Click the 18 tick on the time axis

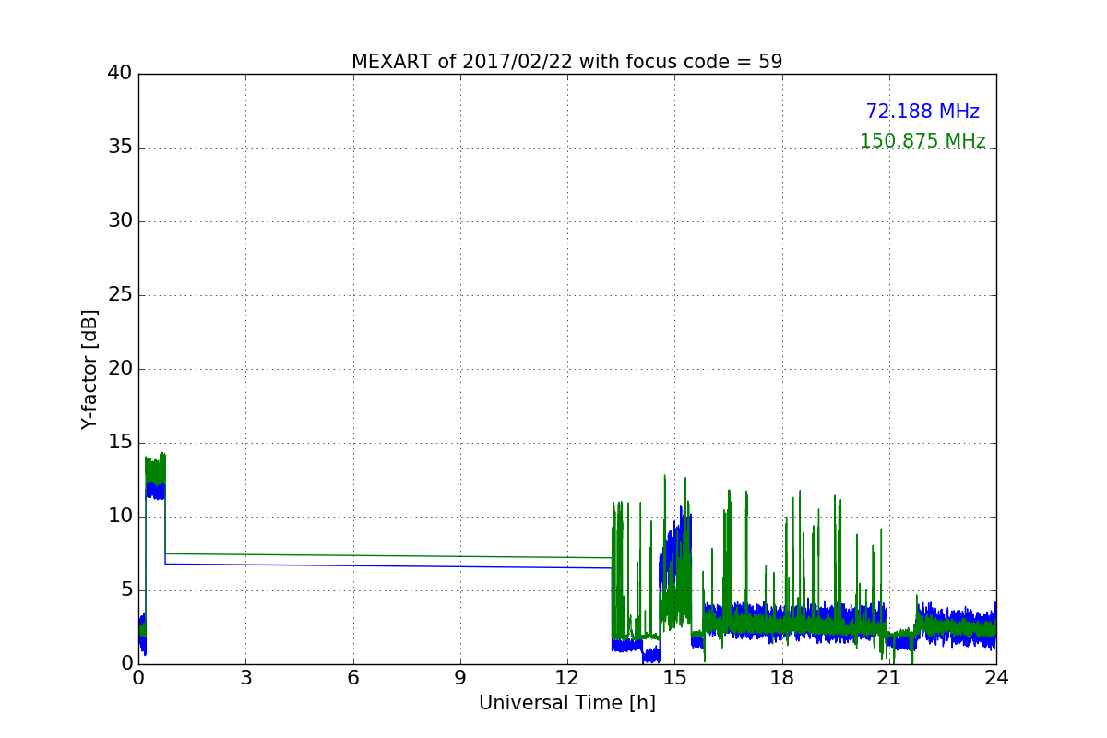tap(781, 678)
